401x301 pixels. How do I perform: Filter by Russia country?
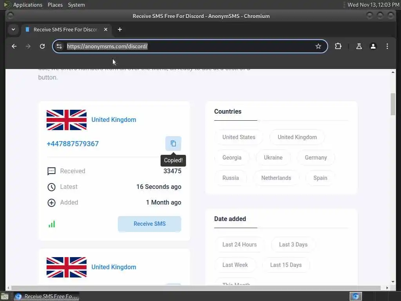(x=231, y=178)
